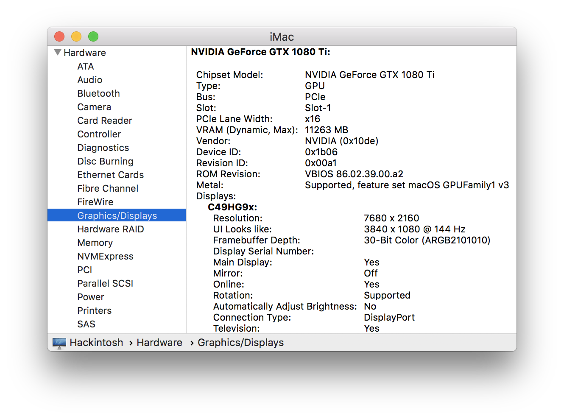Click the Displays: label
Image resolution: width=564 pixels, height=419 pixels.
(x=216, y=196)
